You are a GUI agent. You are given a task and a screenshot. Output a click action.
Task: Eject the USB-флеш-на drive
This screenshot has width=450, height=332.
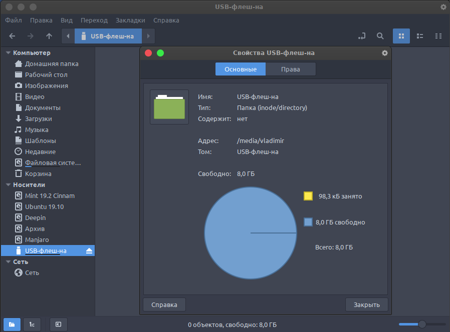click(x=89, y=251)
